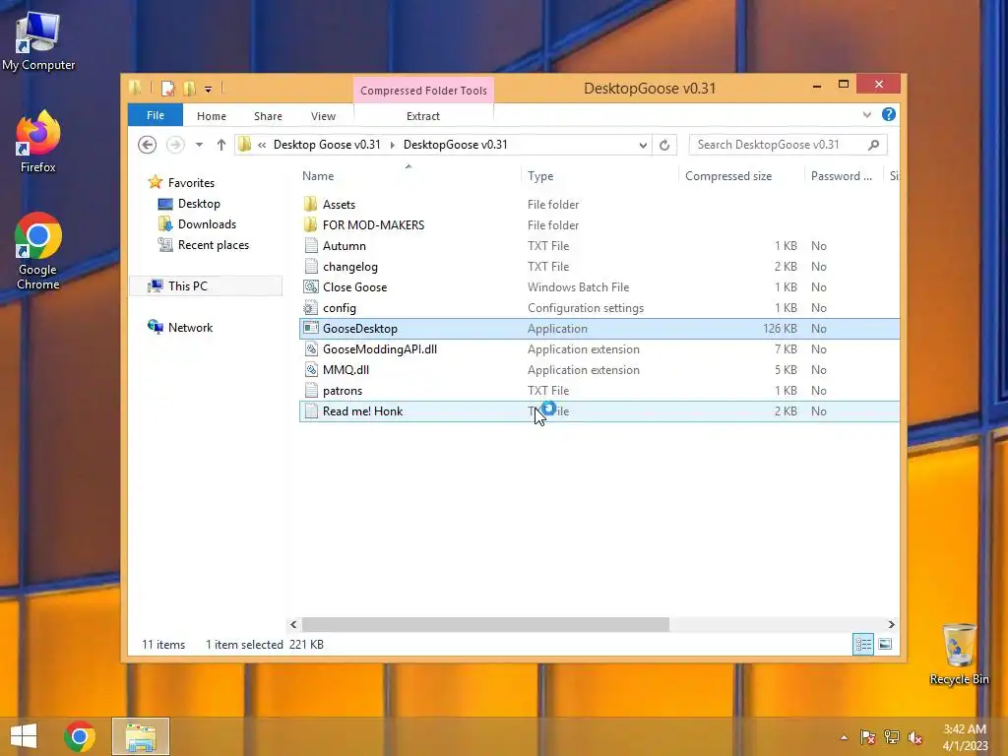Open Chrome from the taskbar
The height and width of the screenshot is (756, 1008).
click(x=80, y=736)
